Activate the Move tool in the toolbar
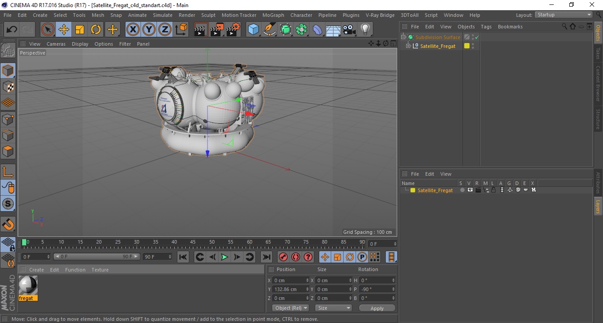The image size is (603, 323). pyautogui.click(x=64, y=30)
